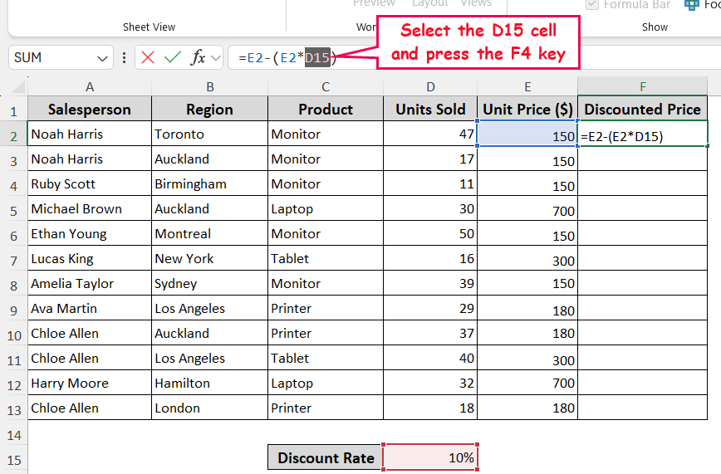The image size is (721, 474).
Task: Select row 15 header
Action: coord(13,458)
